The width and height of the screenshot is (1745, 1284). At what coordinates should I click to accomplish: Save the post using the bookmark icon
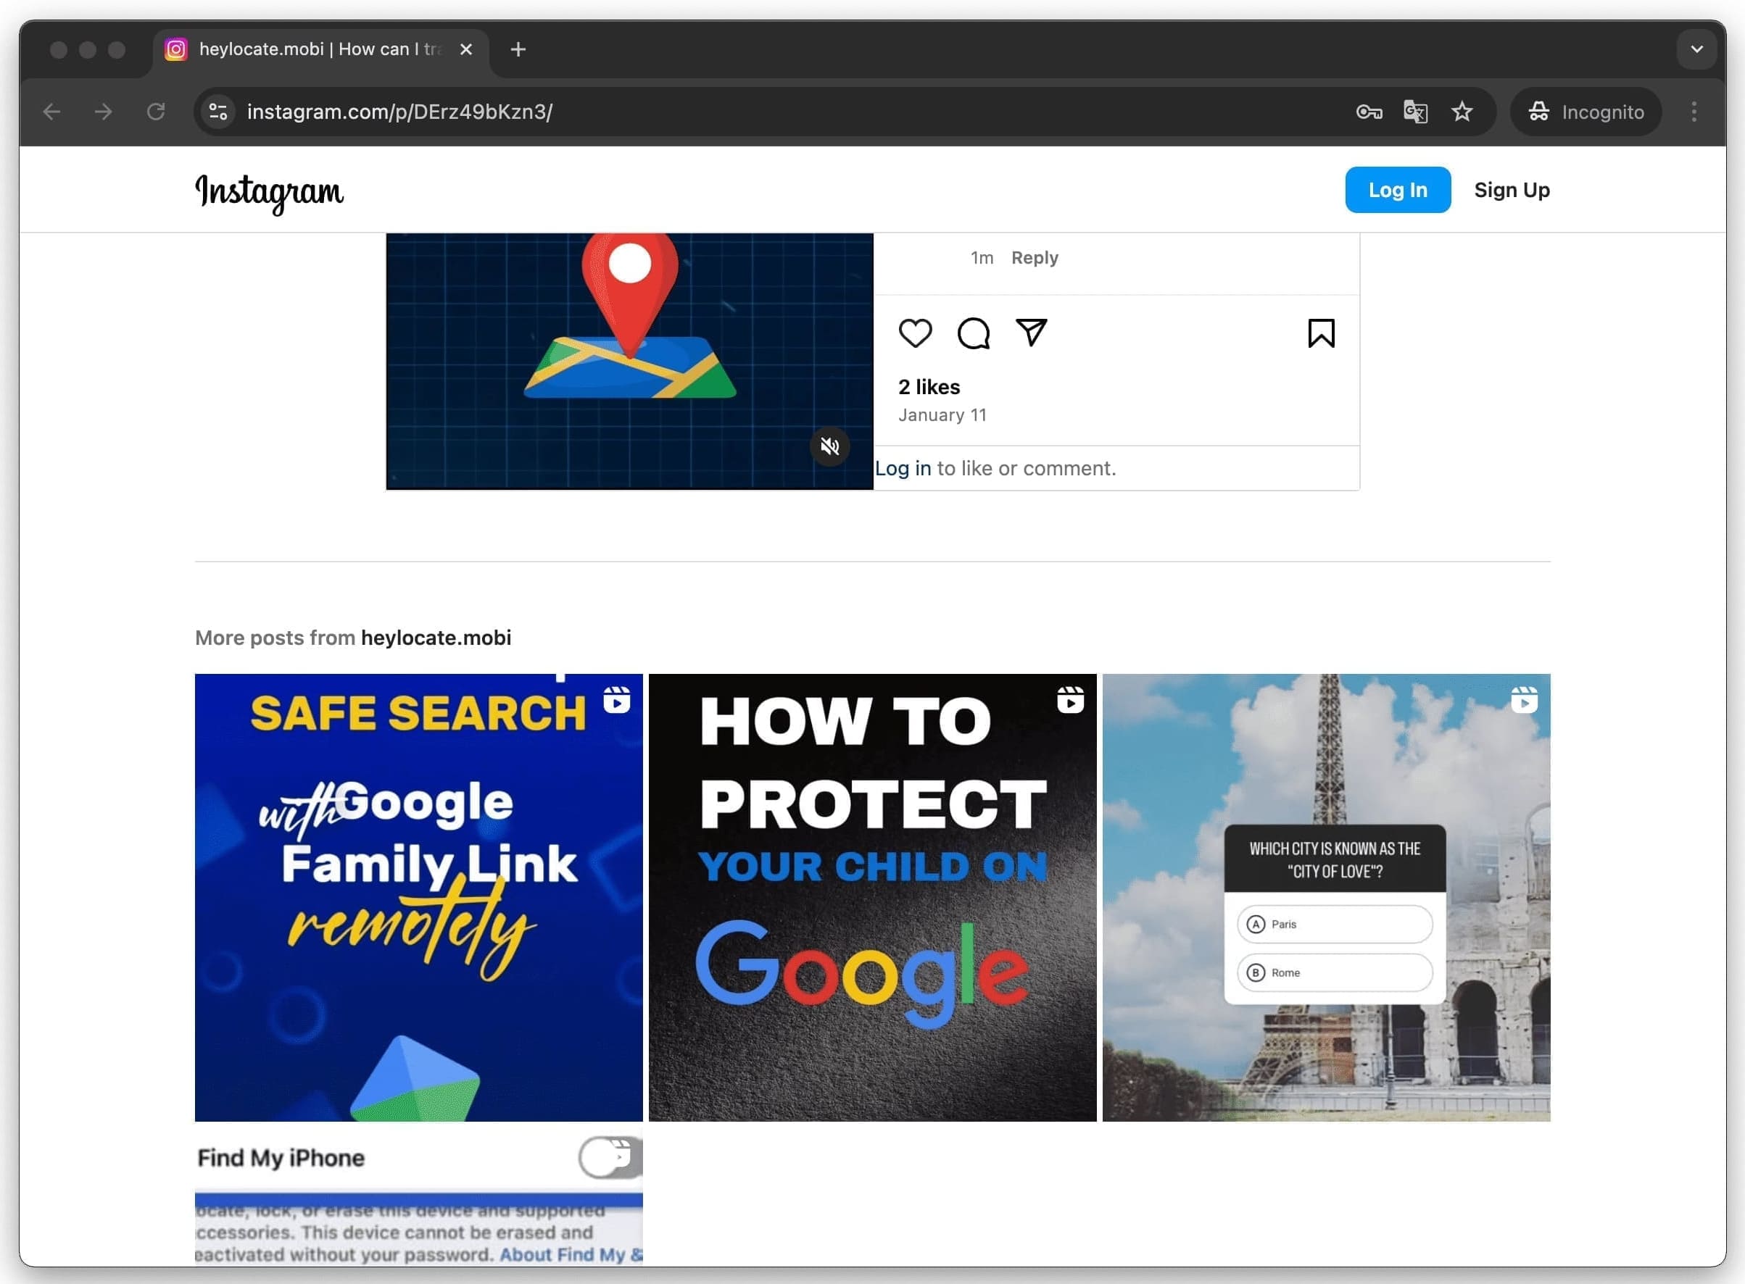tap(1322, 333)
